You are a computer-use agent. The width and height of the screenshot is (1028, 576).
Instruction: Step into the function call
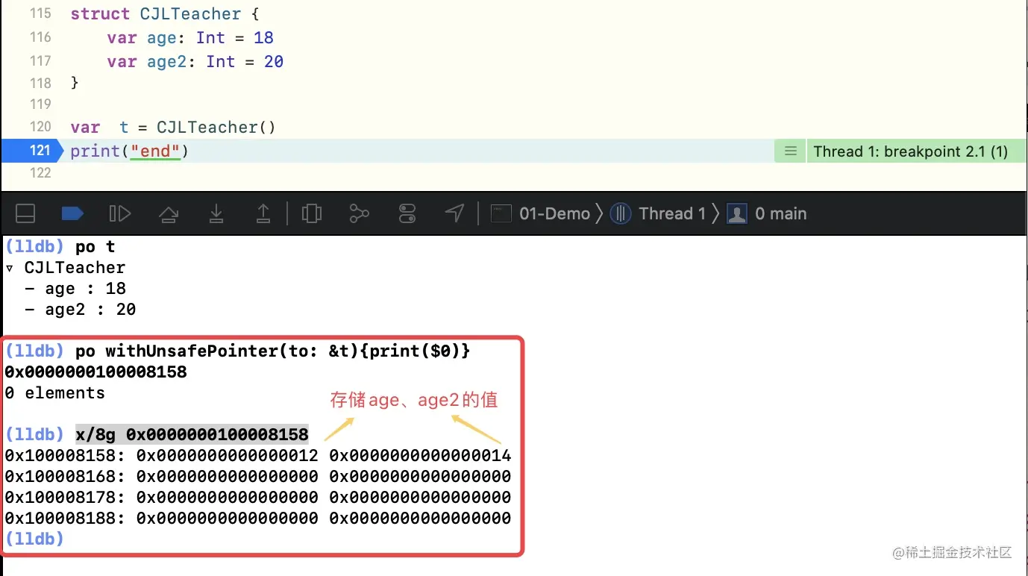216,214
